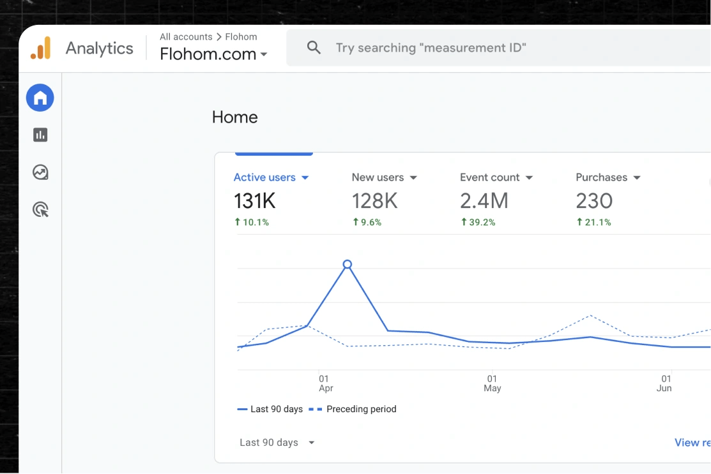Focus the measurement ID search field

tap(499, 48)
